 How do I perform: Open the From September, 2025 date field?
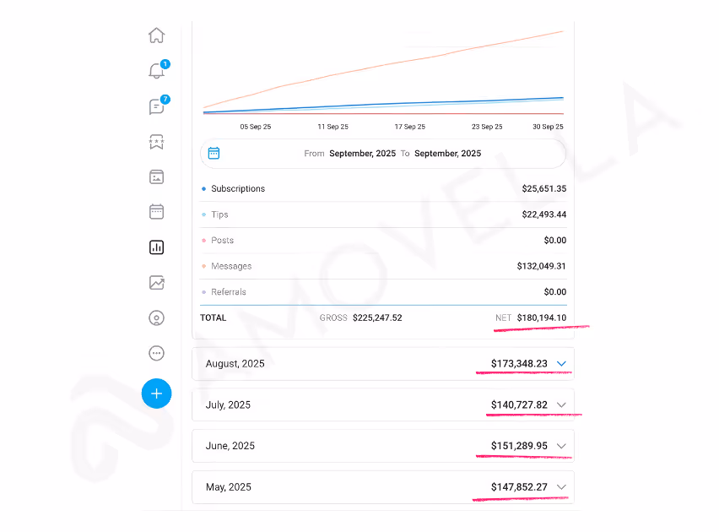coord(362,153)
